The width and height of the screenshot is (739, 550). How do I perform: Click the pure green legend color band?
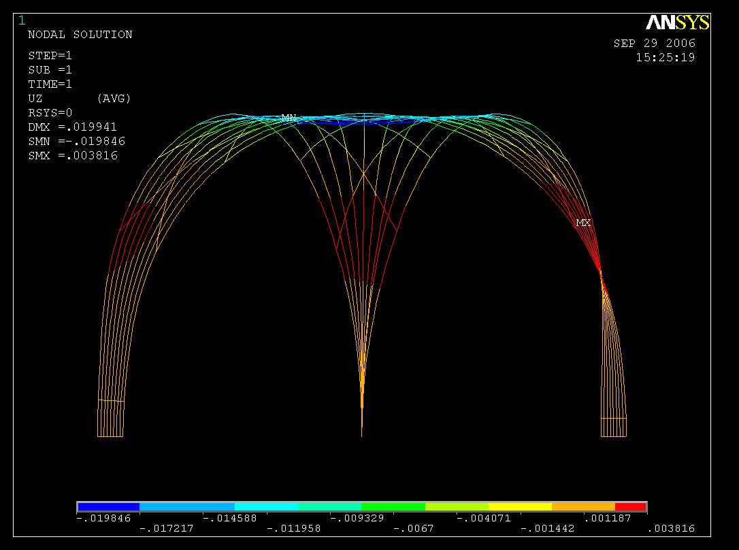pos(393,506)
